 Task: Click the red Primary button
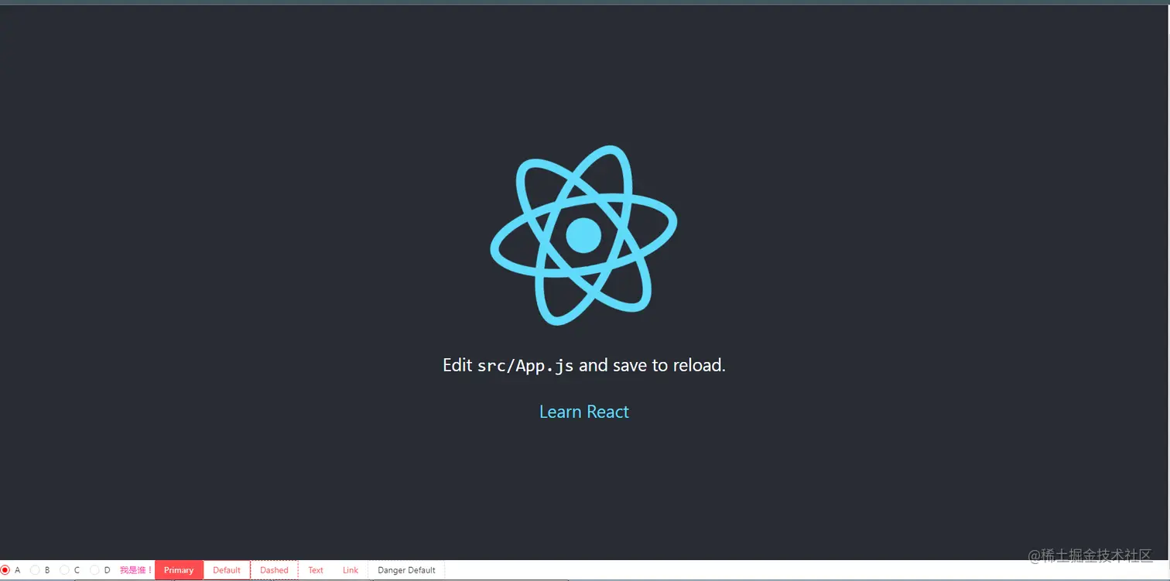click(179, 570)
